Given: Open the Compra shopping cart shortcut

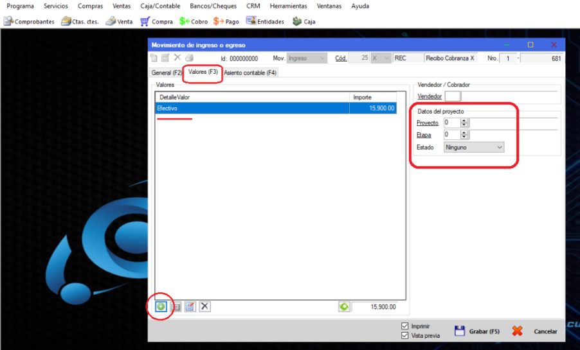Looking at the screenshot, I should (156, 21).
